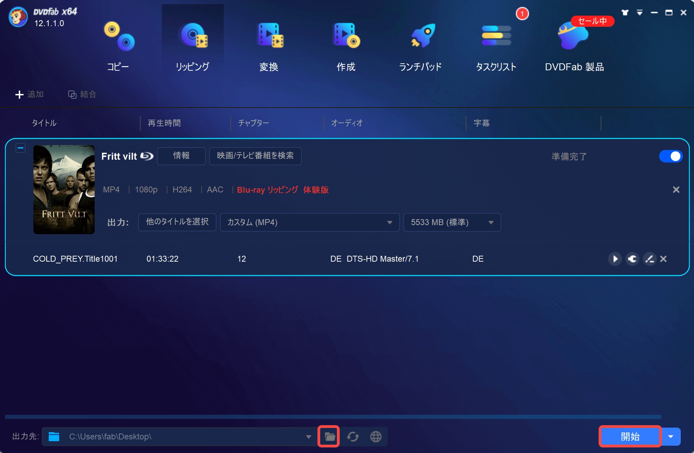
Task: Click the タイトル column header
Action: click(x=44, y=123)
